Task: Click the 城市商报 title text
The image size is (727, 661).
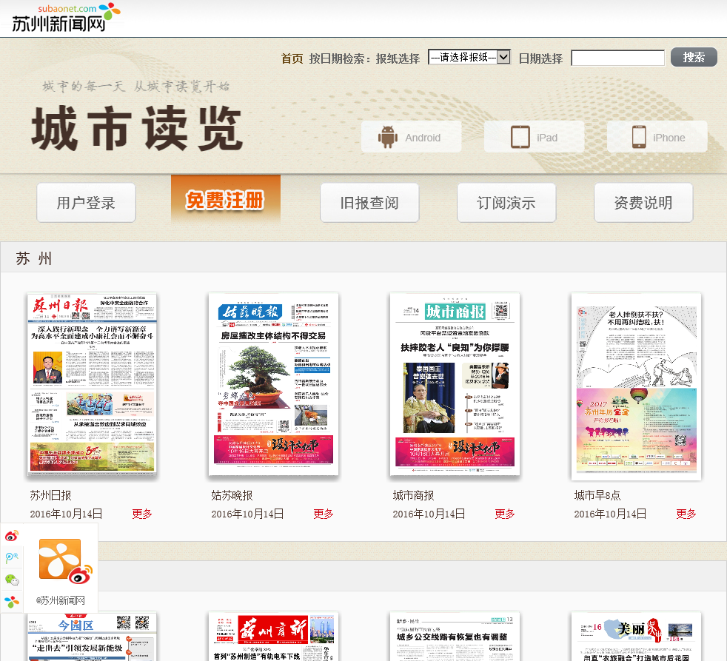Action: (x=413, y=495)
